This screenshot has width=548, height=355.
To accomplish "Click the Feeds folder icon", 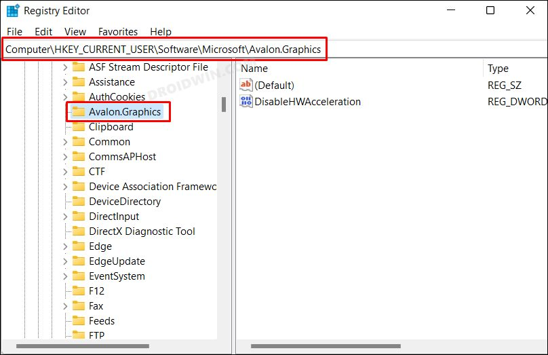I will (x=79, y=321).
